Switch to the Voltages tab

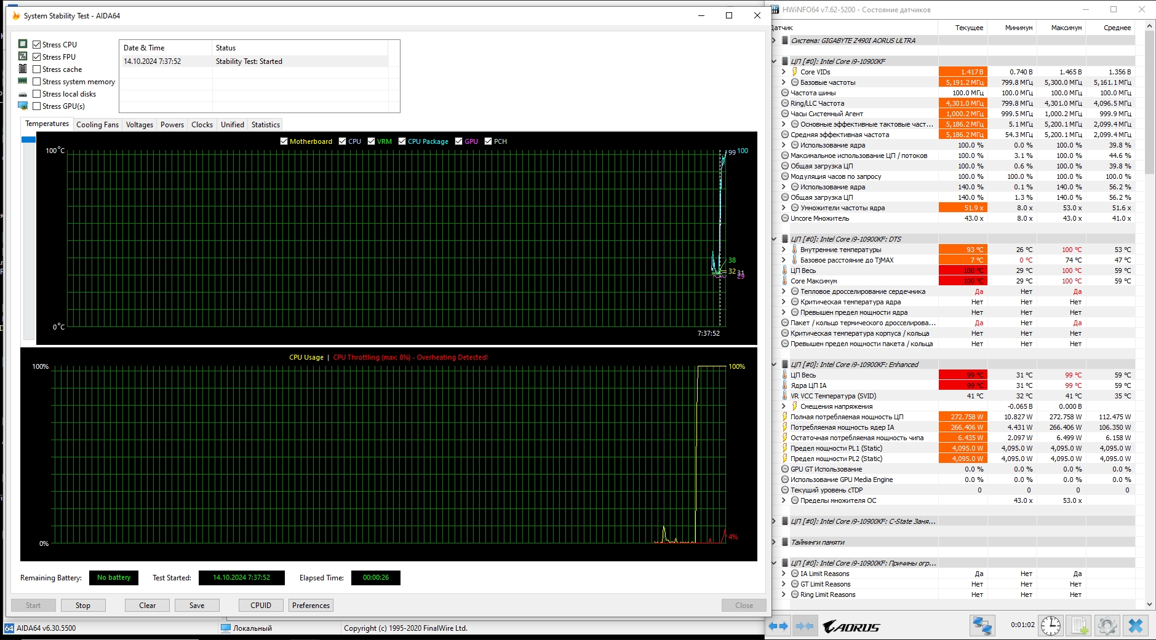click(140, 125)
